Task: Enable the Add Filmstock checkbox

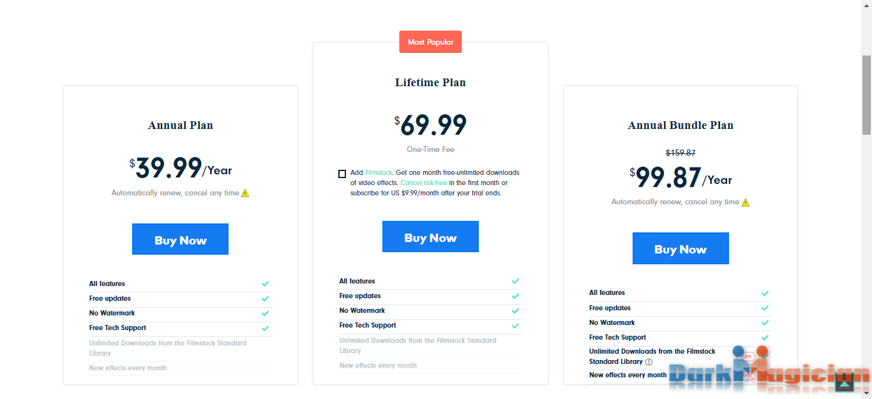Action: coord(342,174)
